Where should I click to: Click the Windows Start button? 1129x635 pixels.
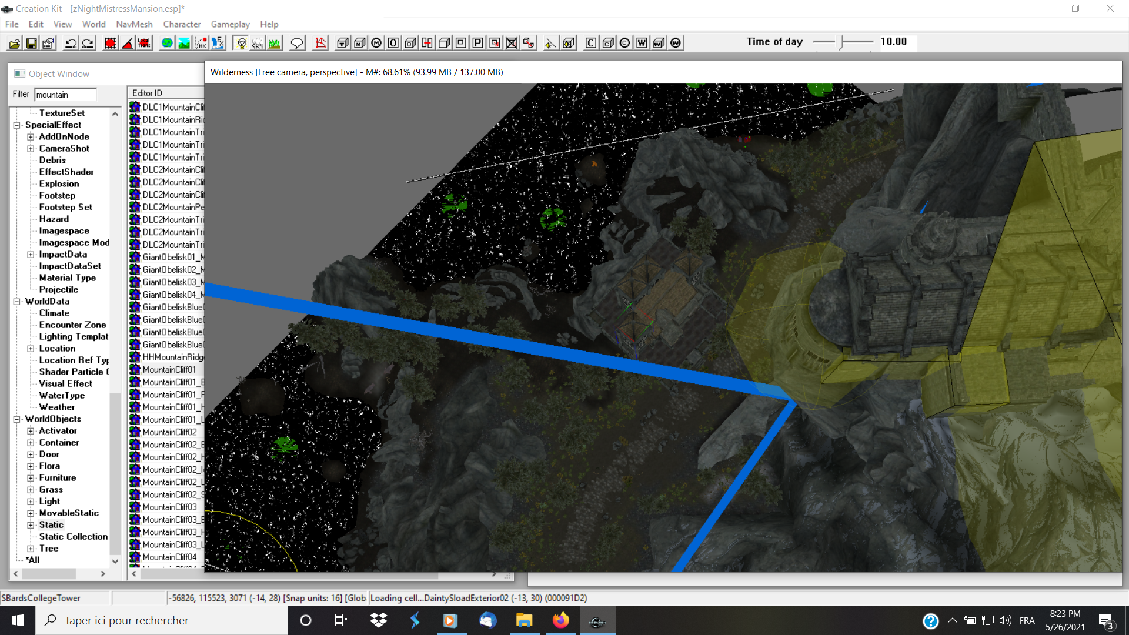pos(18,620)
